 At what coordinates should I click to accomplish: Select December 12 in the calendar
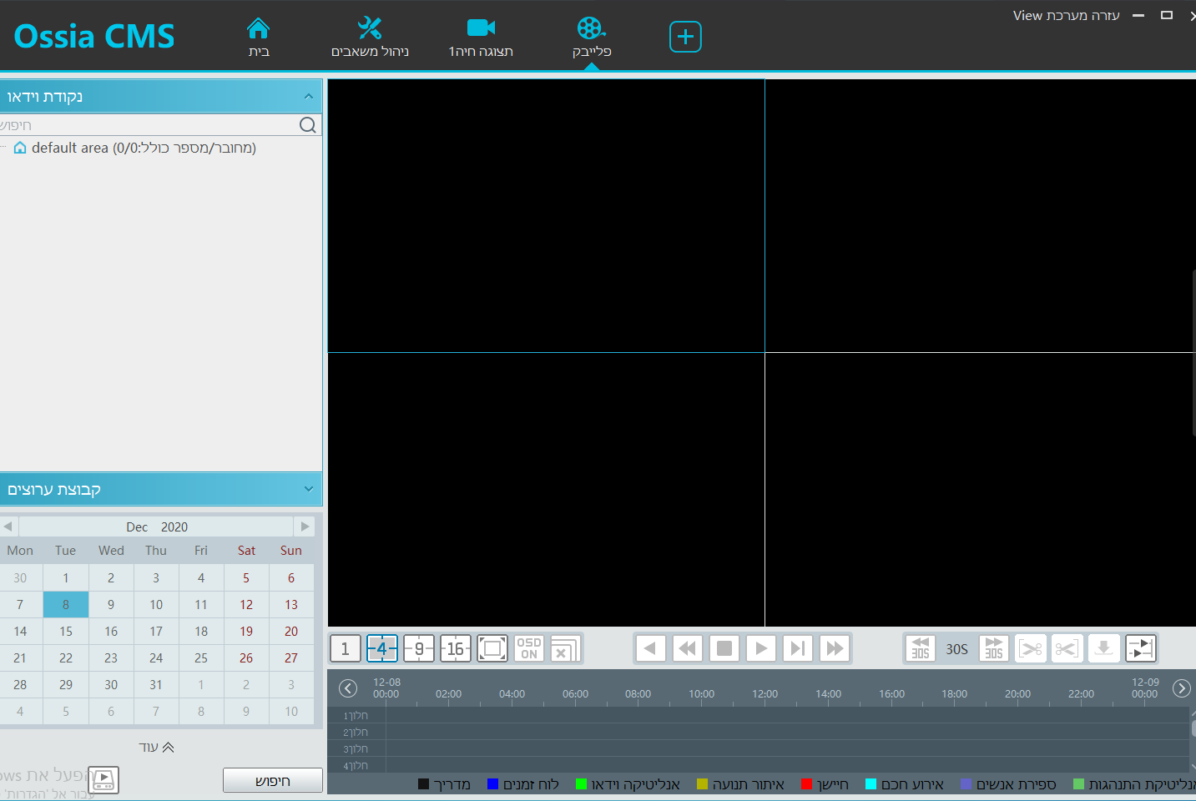246,604
